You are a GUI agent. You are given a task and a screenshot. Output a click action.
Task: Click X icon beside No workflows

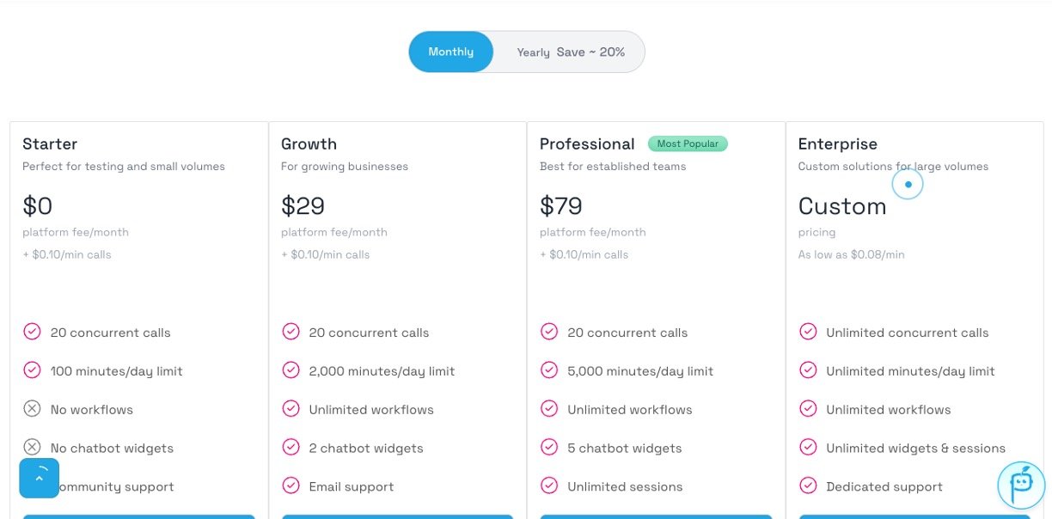(x=32, y=409)
